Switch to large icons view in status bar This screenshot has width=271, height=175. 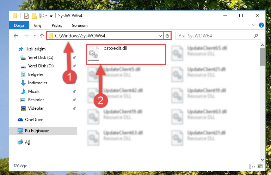260,166
